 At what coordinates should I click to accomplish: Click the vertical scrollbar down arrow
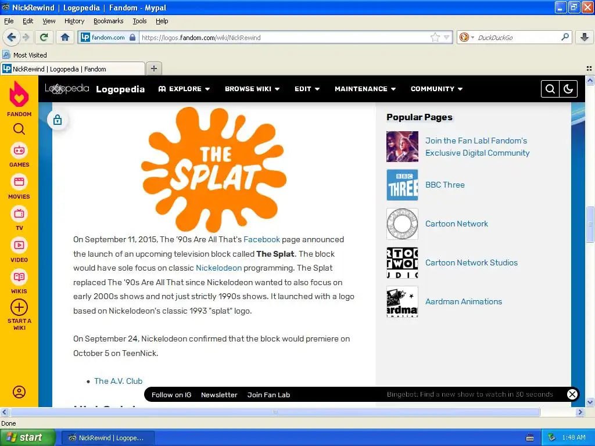pyautogui.click(x=590, y=402)
